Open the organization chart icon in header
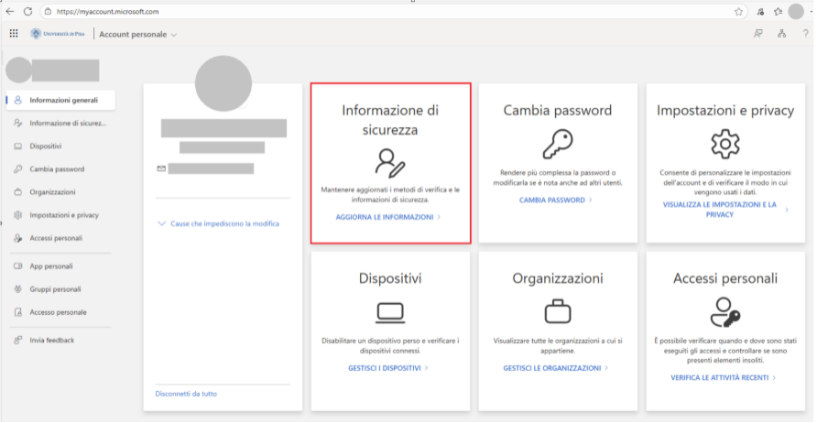 pyautogui.click(x=781, y=34)
